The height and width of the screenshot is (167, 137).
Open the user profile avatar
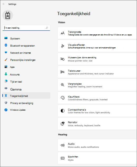[8, 15]
